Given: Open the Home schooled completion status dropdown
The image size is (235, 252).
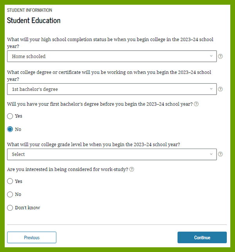Looking at the screenshot, I should tap(112, 56).
